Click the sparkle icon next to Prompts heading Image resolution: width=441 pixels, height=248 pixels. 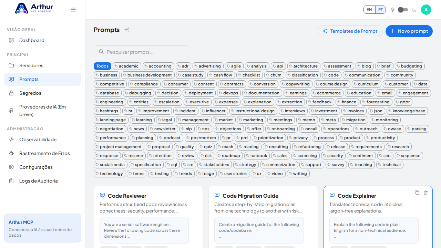[x=127, y=30]
